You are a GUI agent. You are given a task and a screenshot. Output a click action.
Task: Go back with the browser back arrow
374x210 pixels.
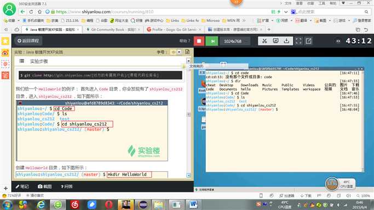coord(22,11)
